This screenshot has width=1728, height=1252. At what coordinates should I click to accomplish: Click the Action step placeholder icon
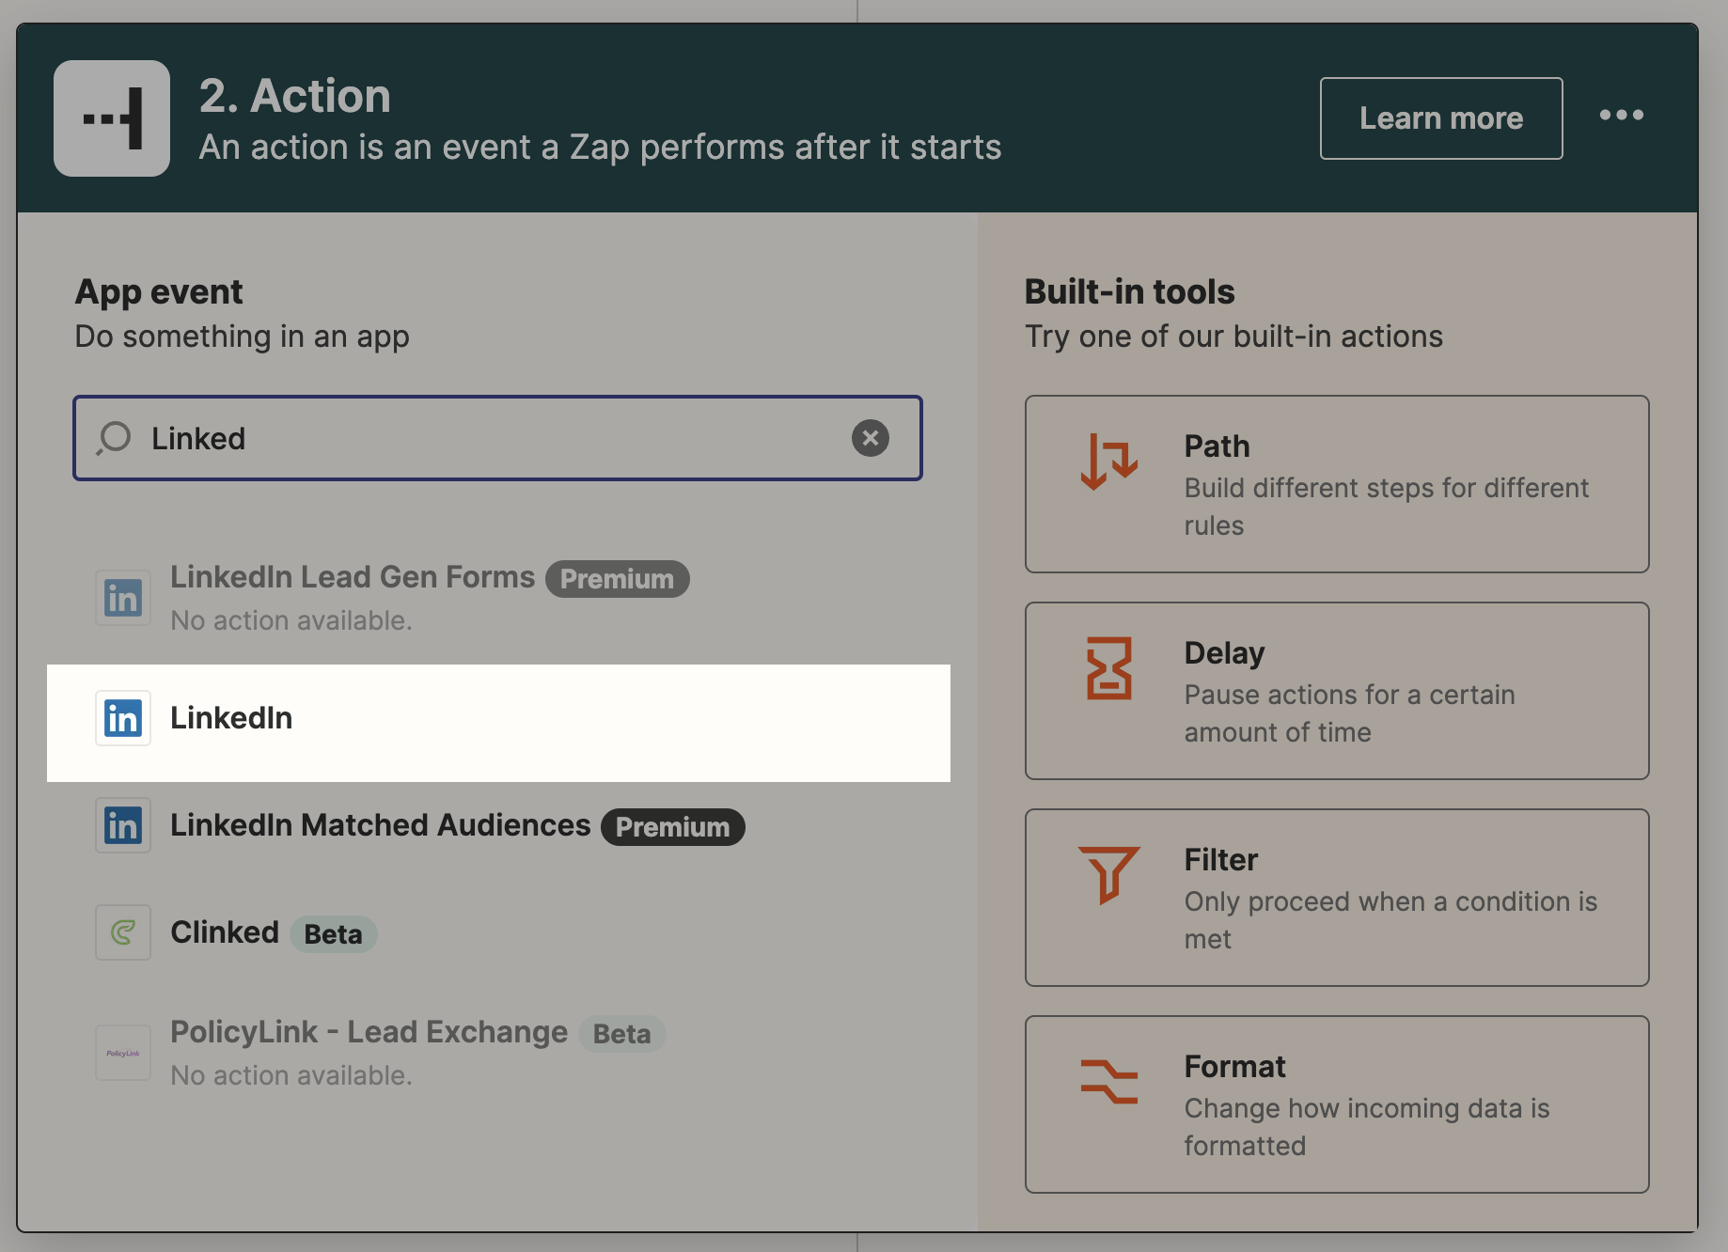[112, 118]
